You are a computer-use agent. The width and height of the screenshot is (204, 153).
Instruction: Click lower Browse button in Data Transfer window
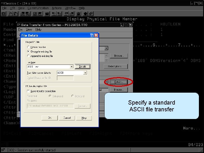pyautogui.click(x=119, y=90)
